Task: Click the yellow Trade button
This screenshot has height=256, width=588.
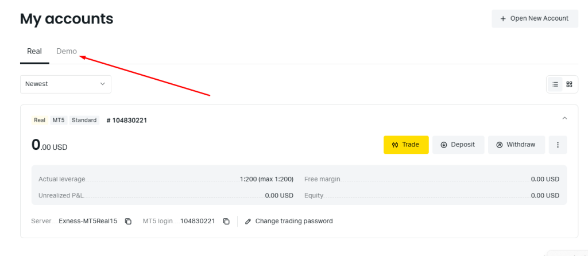Action: pos(406,145)
